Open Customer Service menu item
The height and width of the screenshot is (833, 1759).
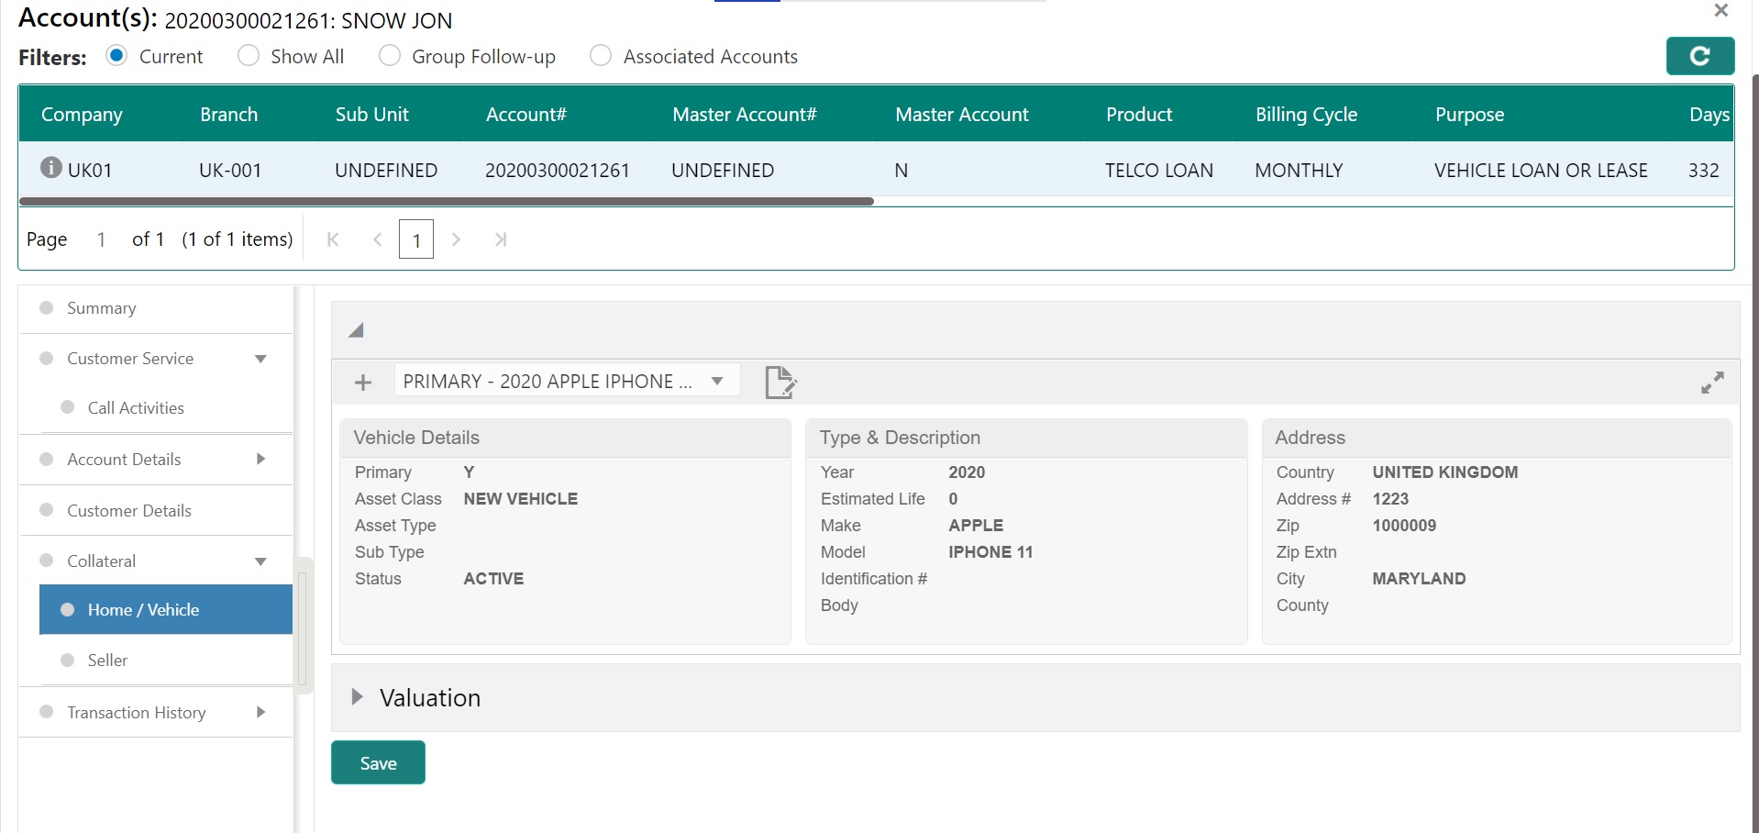(130, 359)
